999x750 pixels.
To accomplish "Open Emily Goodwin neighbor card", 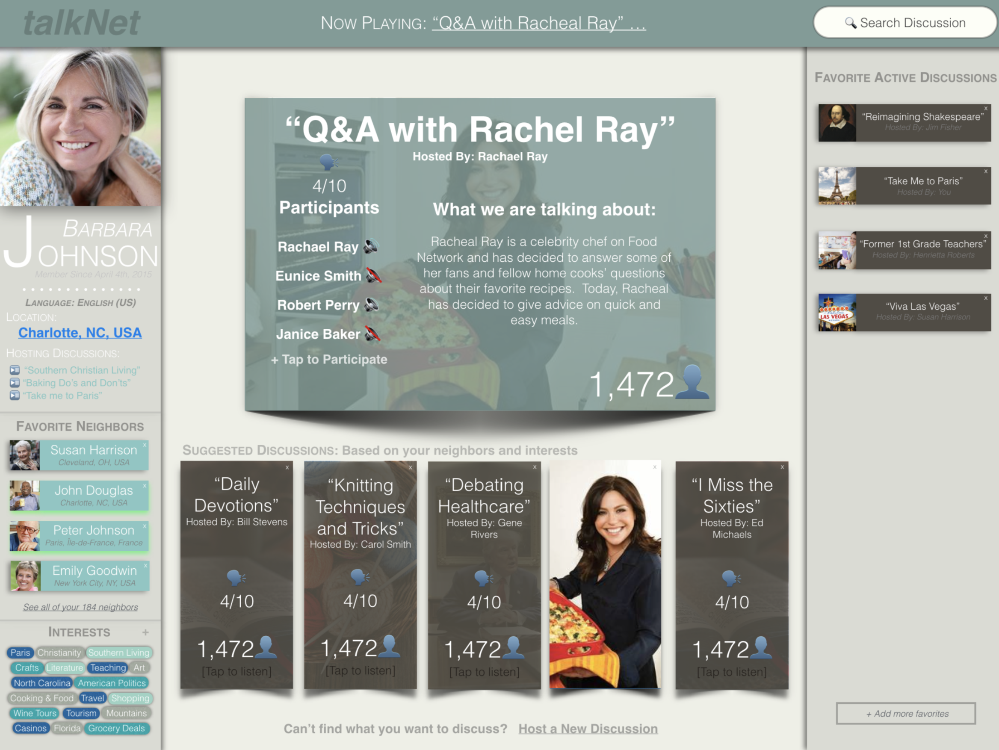I will click(80, 576).
